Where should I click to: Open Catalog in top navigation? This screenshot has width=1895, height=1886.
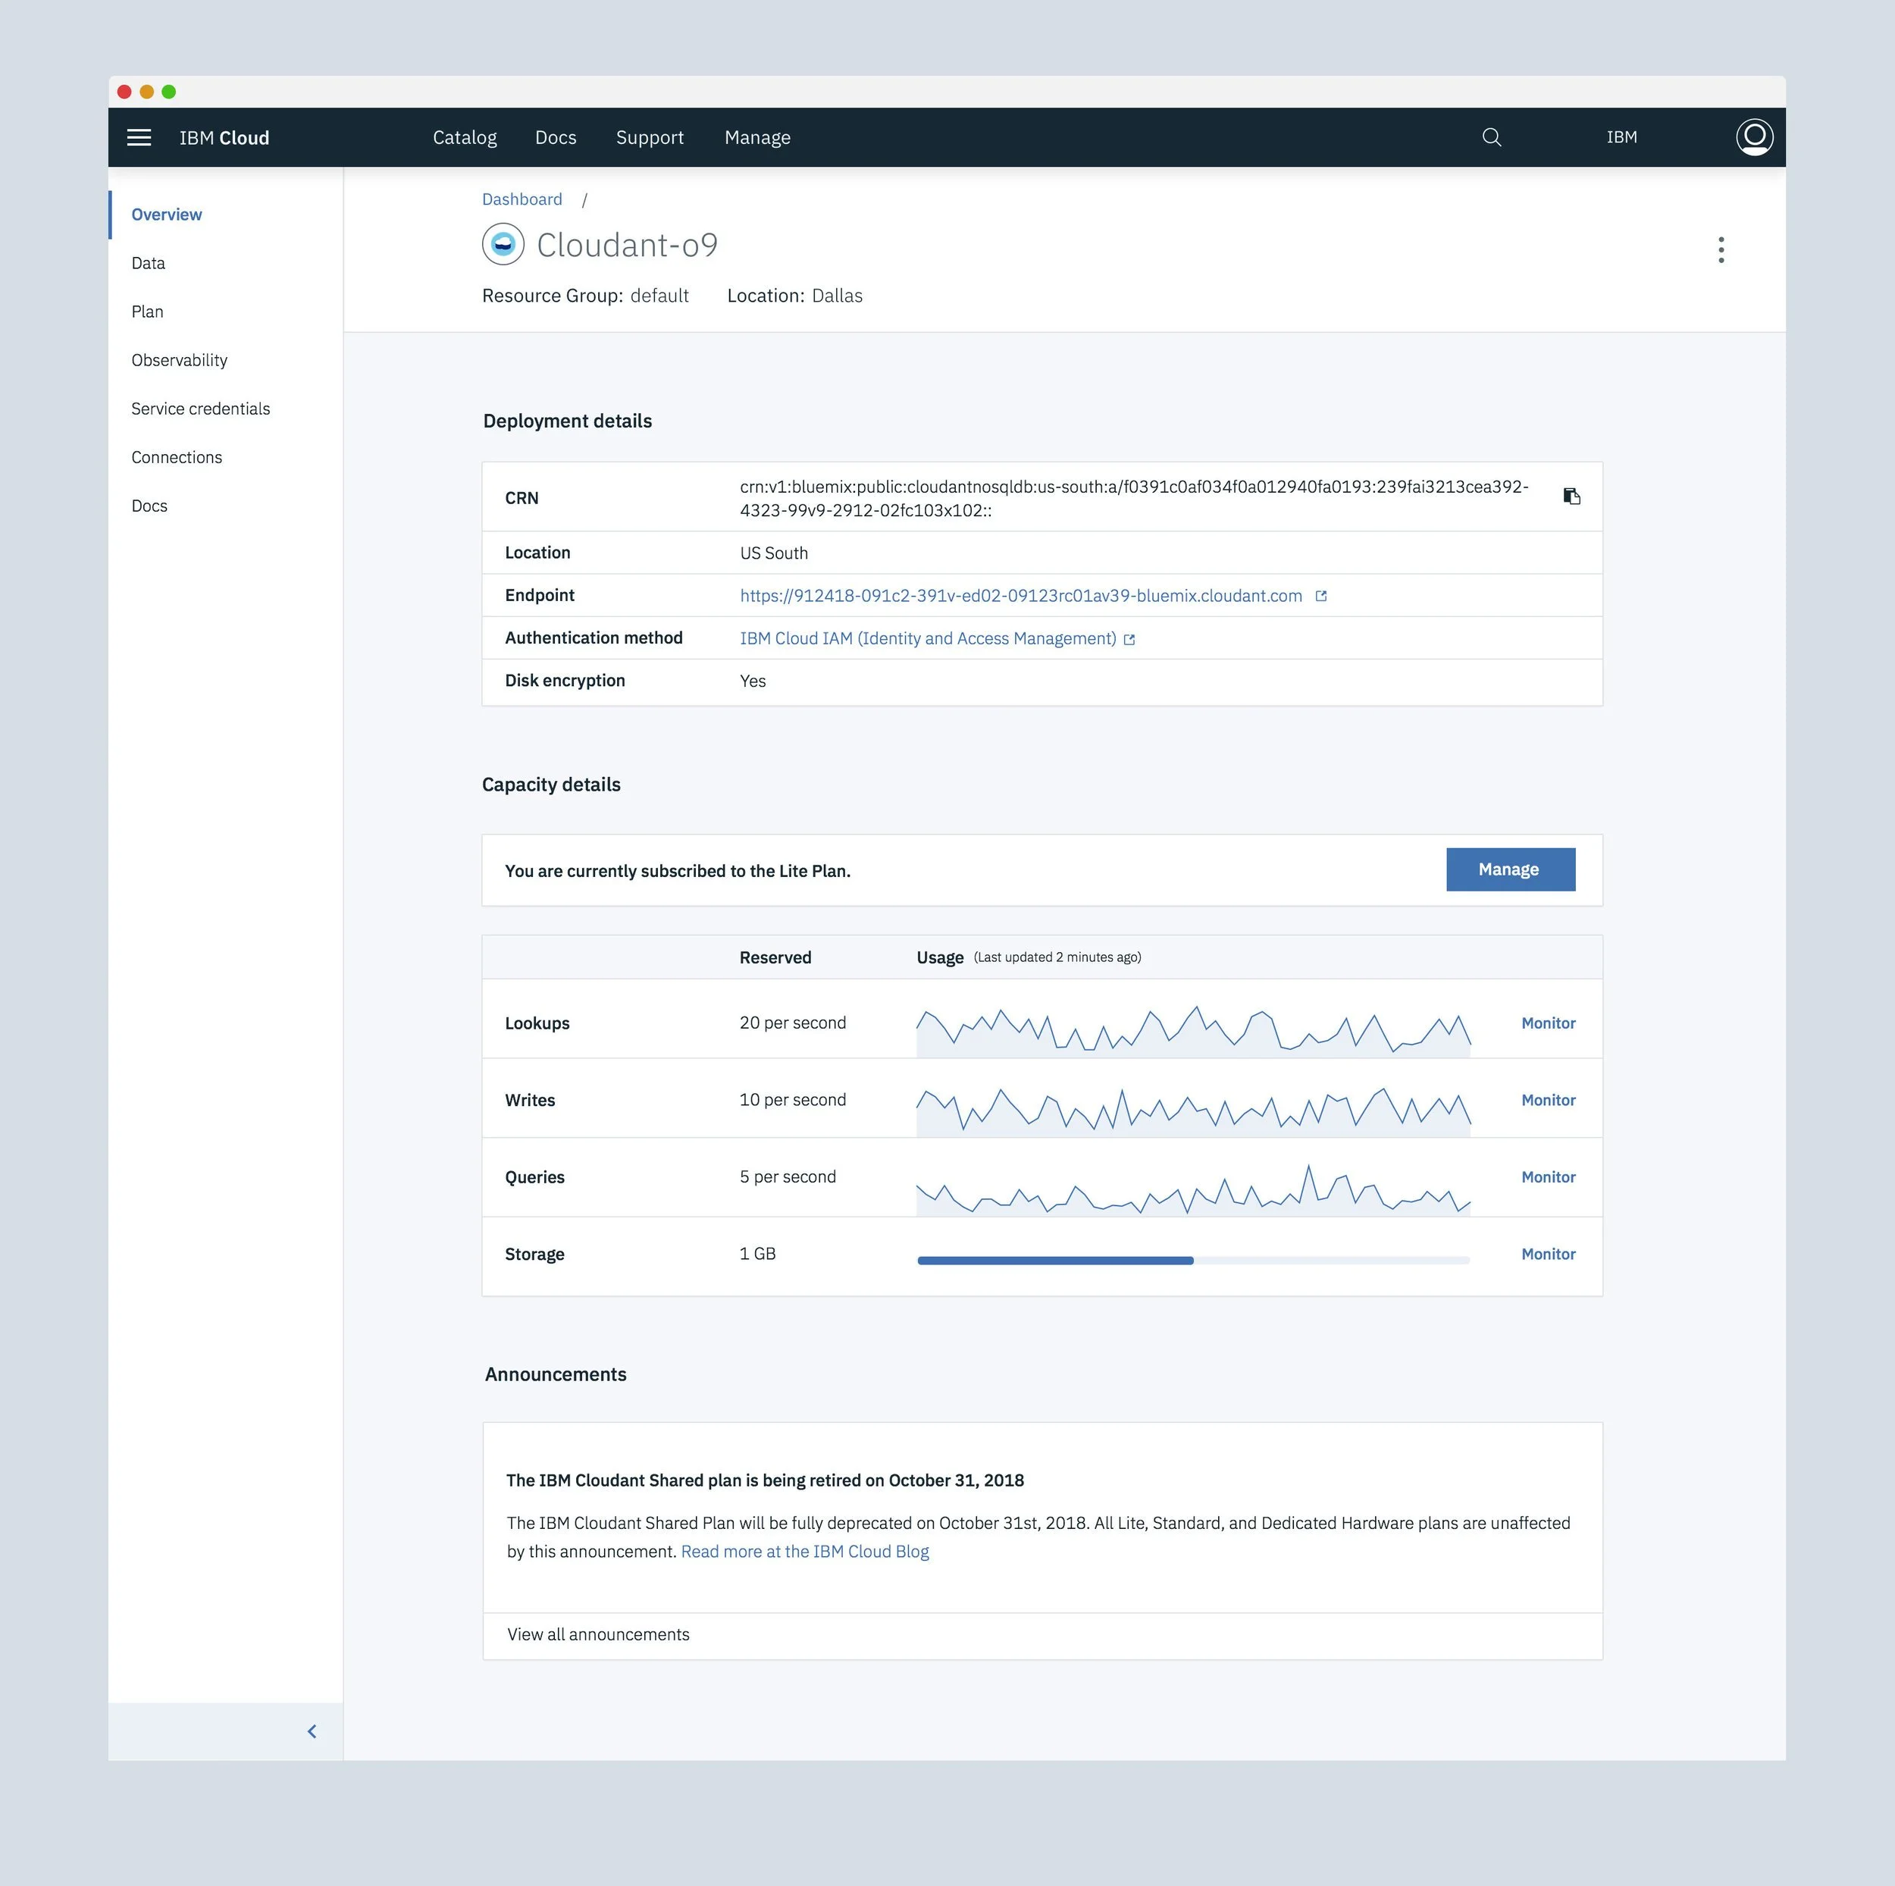(x=465, y=137)
